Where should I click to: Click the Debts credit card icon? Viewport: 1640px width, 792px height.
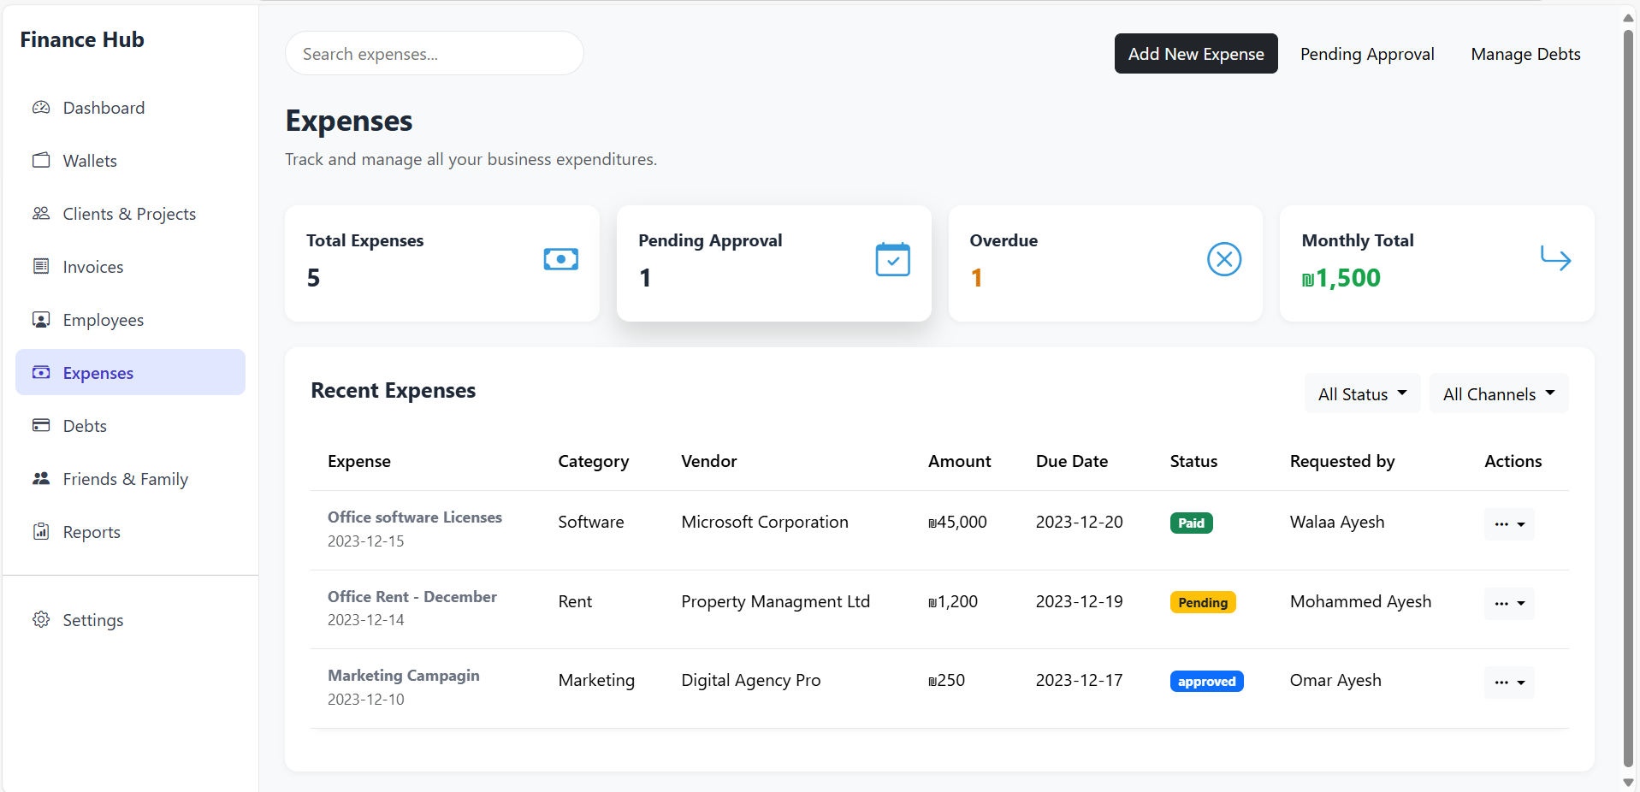click(41, 426)
